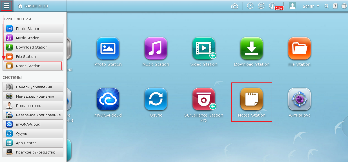Open the search magnifier icon
The height and width of the screenshot is (162, 348).
click(327, 6)
